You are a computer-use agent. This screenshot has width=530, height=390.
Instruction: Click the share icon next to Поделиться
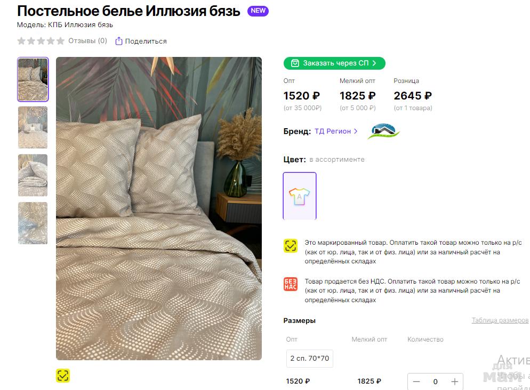point(119,41)
